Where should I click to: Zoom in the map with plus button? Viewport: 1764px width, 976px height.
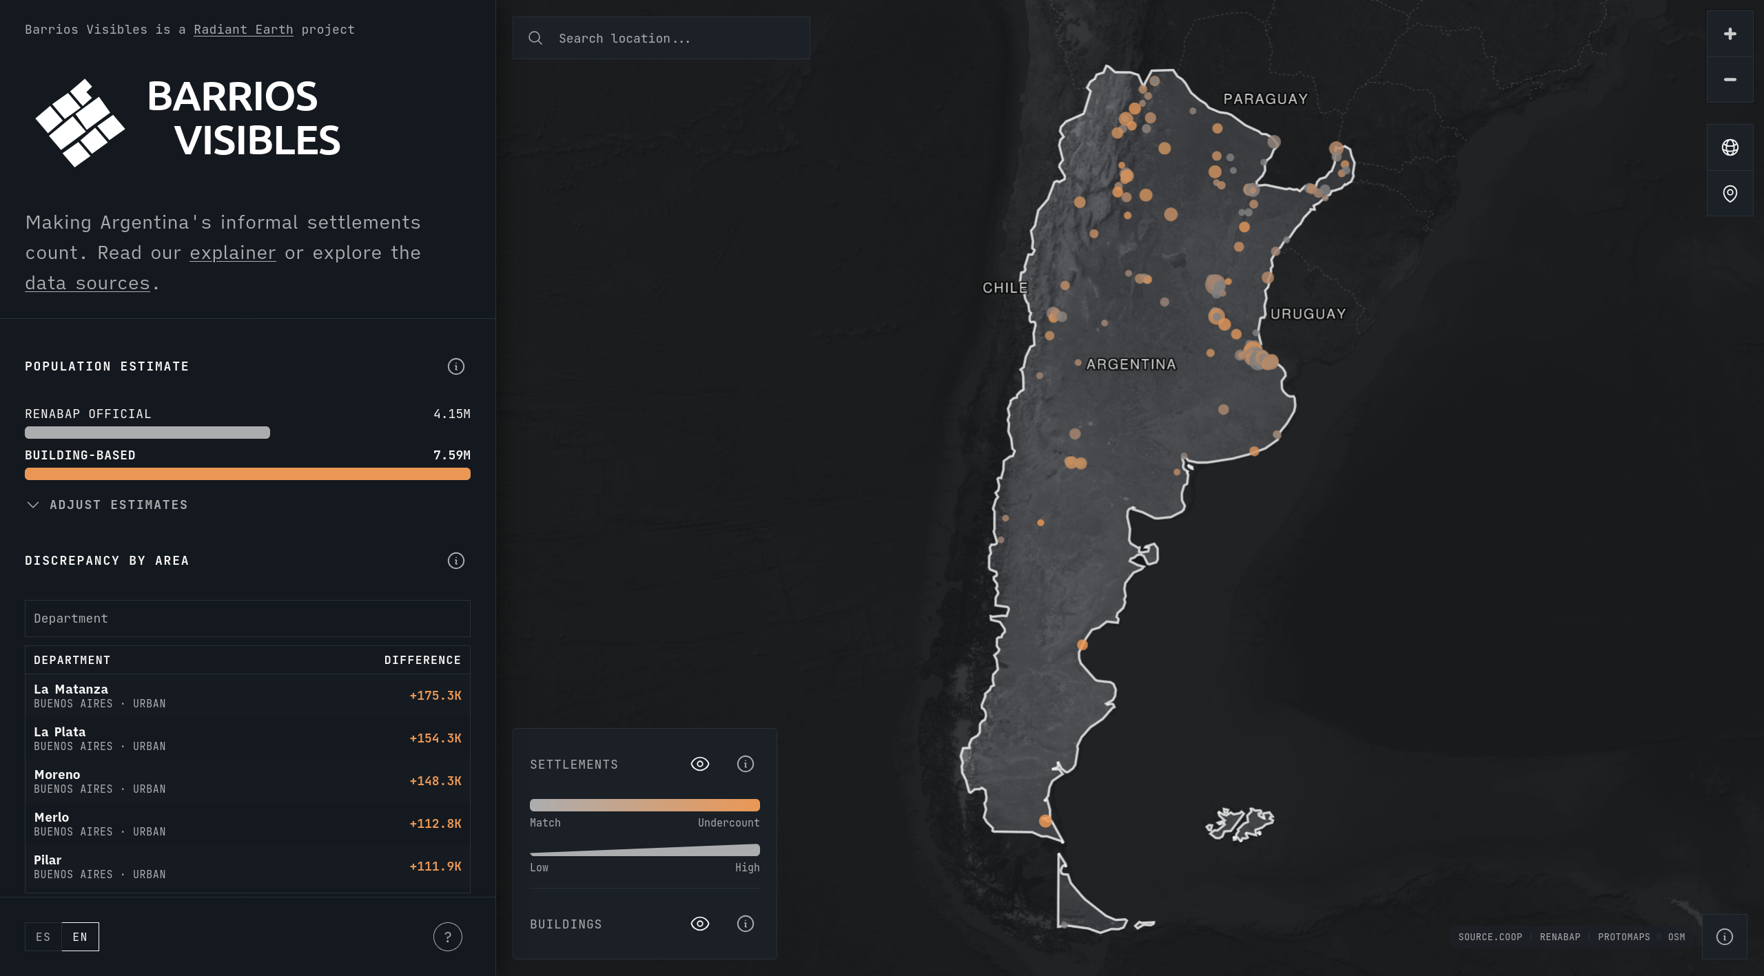(x=1730, y=34)
